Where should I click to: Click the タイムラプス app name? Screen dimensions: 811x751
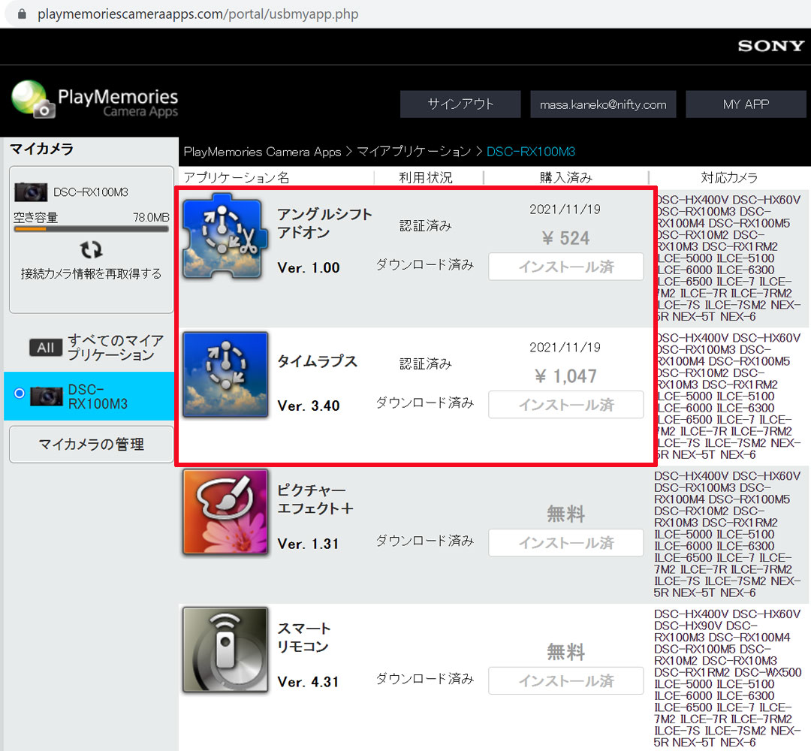coord(317,361)
